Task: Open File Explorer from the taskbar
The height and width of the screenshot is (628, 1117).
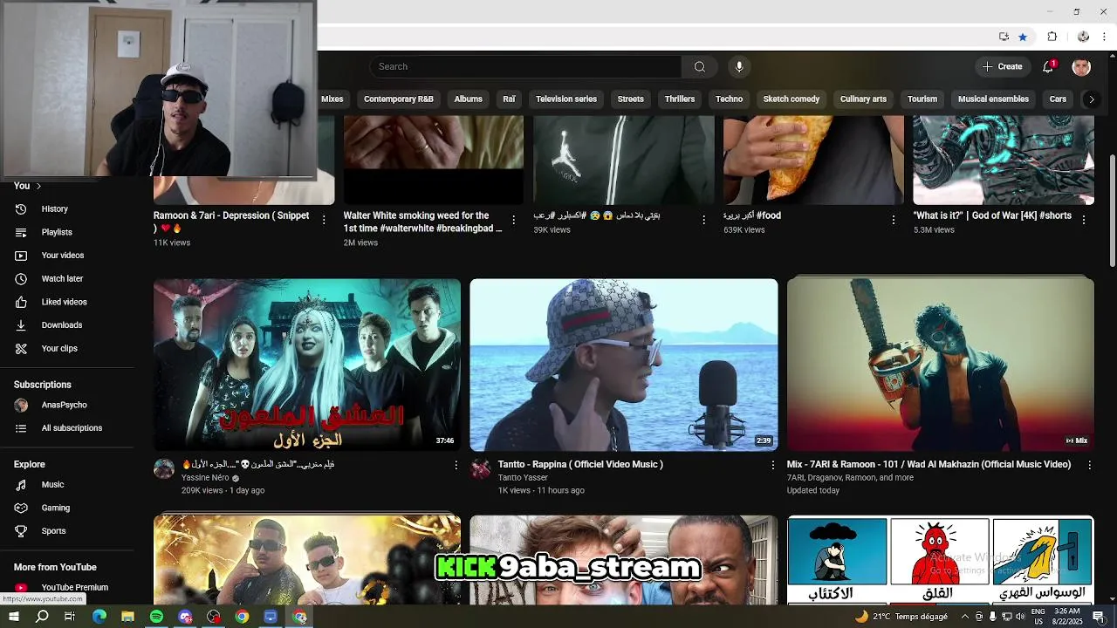Action: click(127, 617)
